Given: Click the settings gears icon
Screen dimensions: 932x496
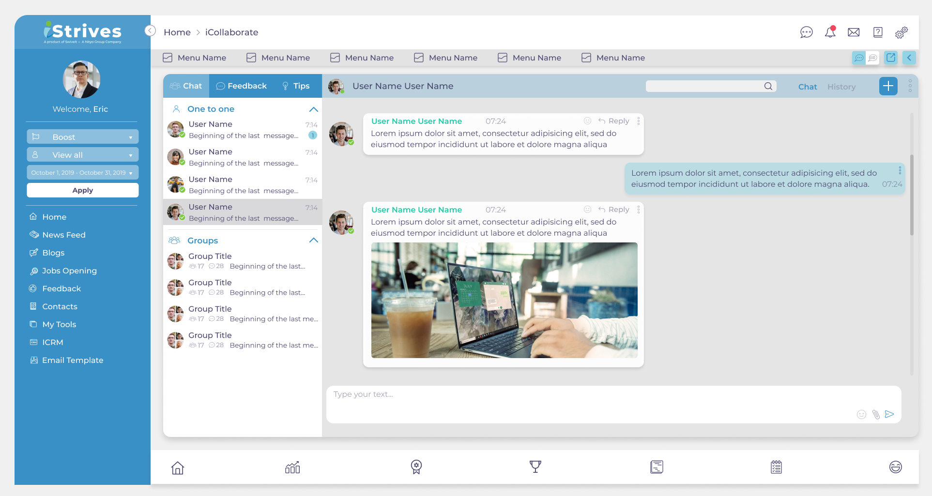Looking at the screenshot, I should coord(901,32).
